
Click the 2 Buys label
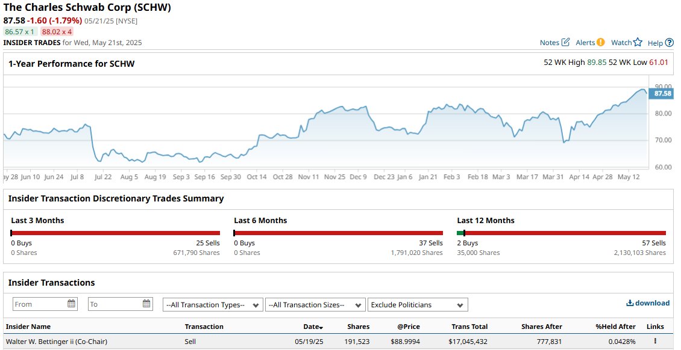(x=467, y=243)
